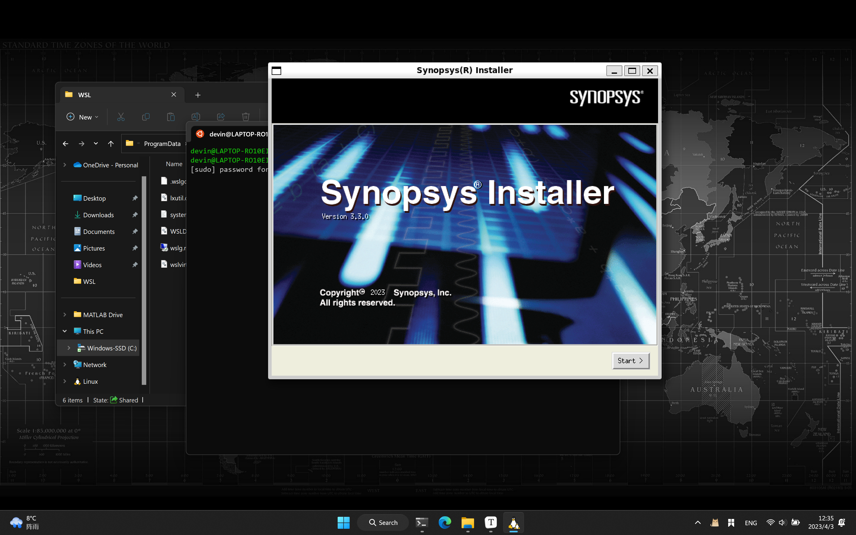Open Terminal from the taskbar
Viewport: 856px width, 535px height.
coord(422,523)
